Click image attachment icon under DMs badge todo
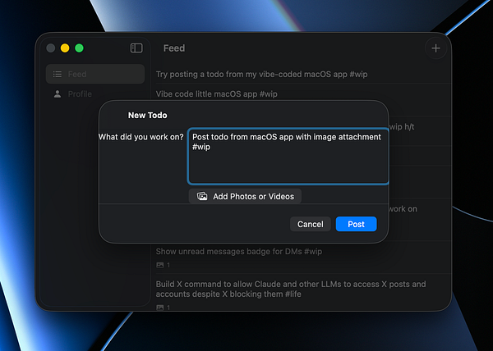Image resolution: width=493 pixels, height=351 pixels. (x=160, y=266)
